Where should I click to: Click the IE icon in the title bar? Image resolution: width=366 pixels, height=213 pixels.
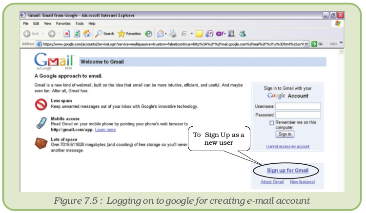(x=23, y=15)
